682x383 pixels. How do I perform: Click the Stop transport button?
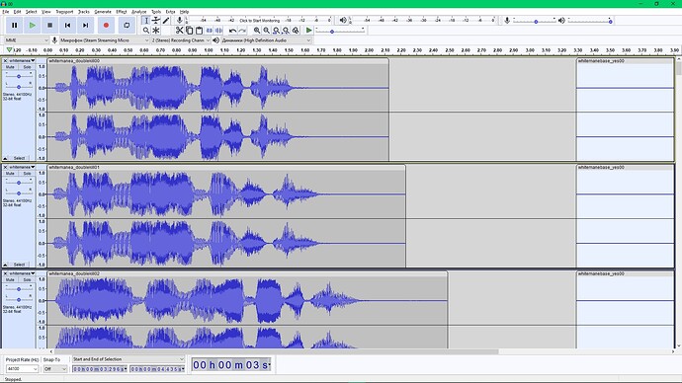tap(50, 26)
